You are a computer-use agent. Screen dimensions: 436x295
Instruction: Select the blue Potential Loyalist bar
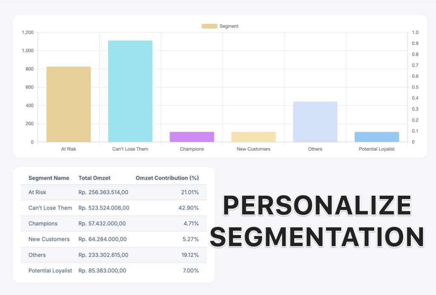(x=376, y=137)
